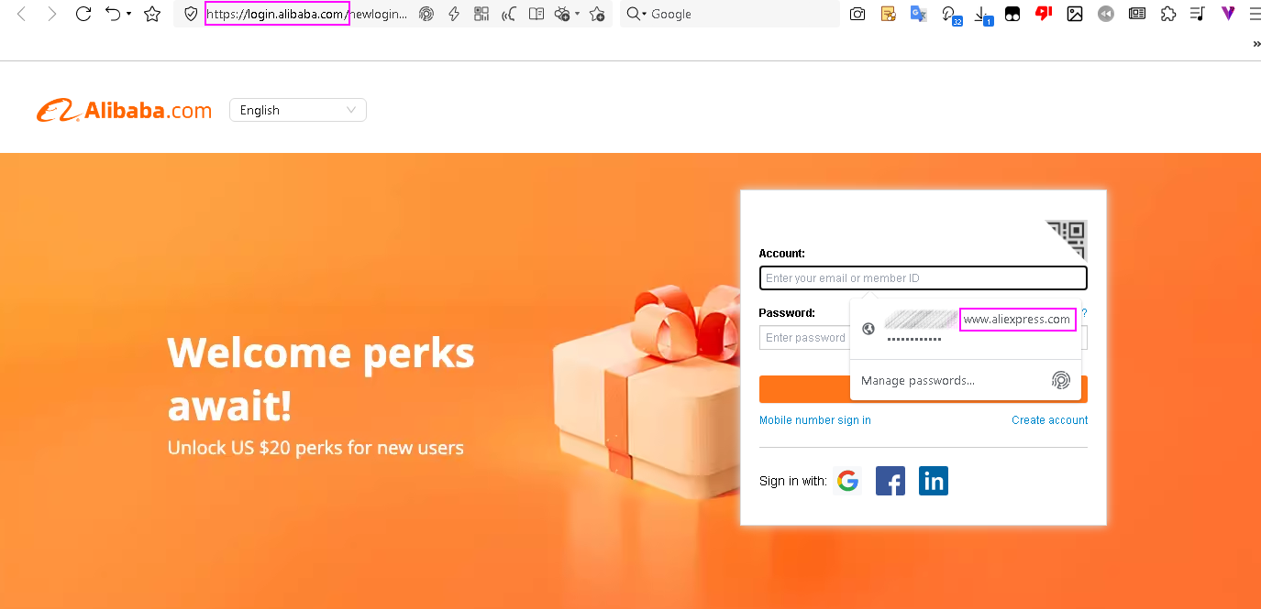Open the music playlist icon
Viewport: 1261px width, 609px height.
pos(1197,14)
